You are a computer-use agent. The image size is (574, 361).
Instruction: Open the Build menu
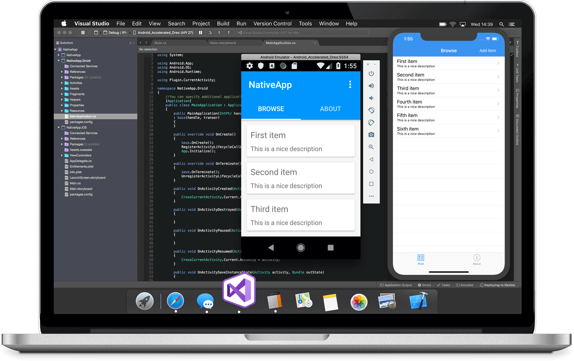(x=223, y=23)
